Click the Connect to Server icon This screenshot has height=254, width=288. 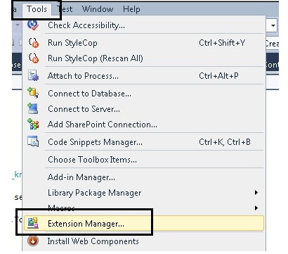pyautogui.click(x=33, y=108)
